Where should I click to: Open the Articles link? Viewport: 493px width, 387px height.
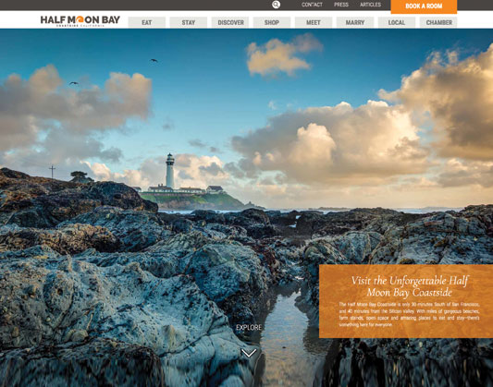click(370, 5)
